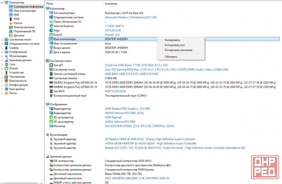Click the Тип ЦП processor icon
This screenshot has height=184, width=282.
point(51,65)
